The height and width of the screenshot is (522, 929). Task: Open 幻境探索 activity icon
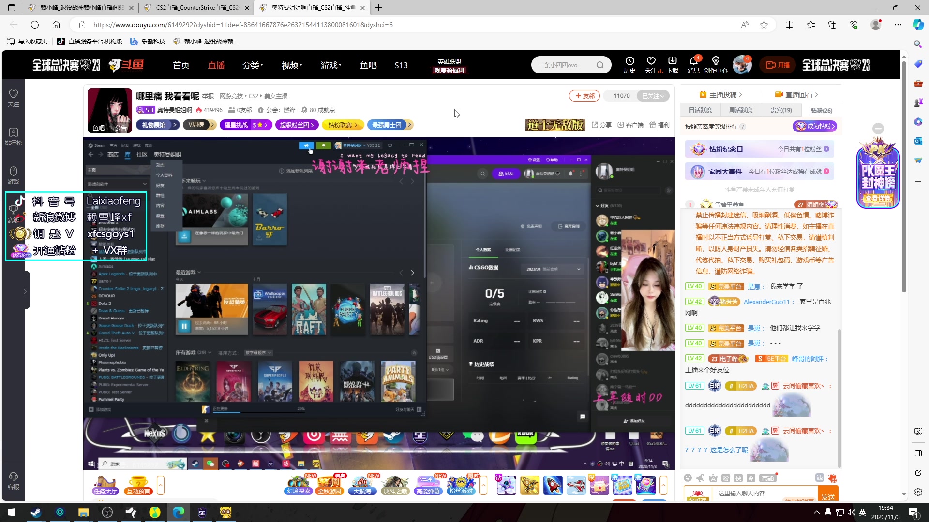pyautogui.click(x=299, y=485)
